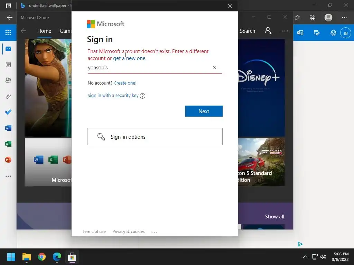
Task: Close the Microsoft sign-in dialog
Action: (x=230, y=6)
